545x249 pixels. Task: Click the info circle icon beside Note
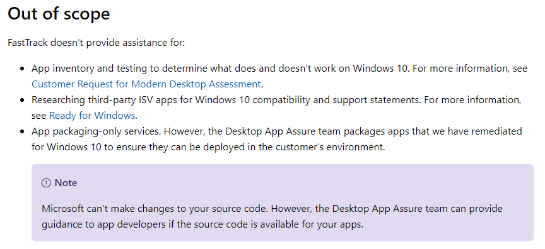[x=46, y=183]
